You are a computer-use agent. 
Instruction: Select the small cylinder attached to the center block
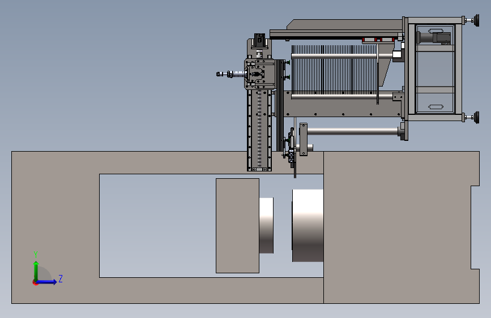(266, 225)
